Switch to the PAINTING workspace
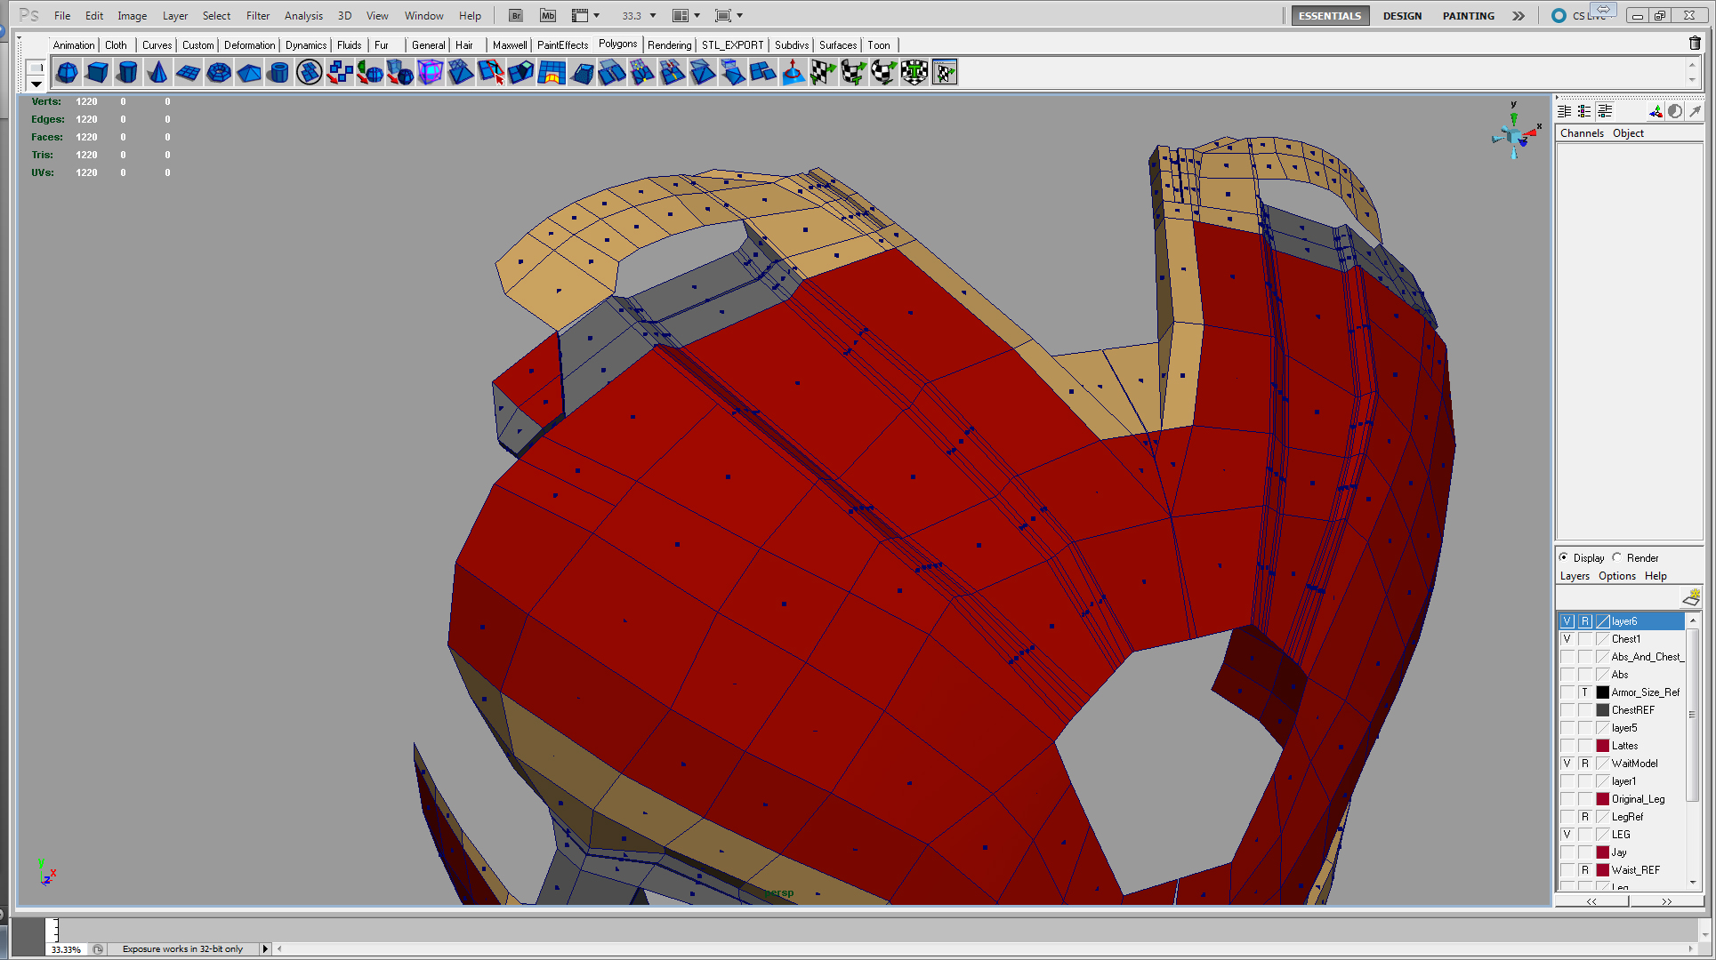 pos(1469,15)
